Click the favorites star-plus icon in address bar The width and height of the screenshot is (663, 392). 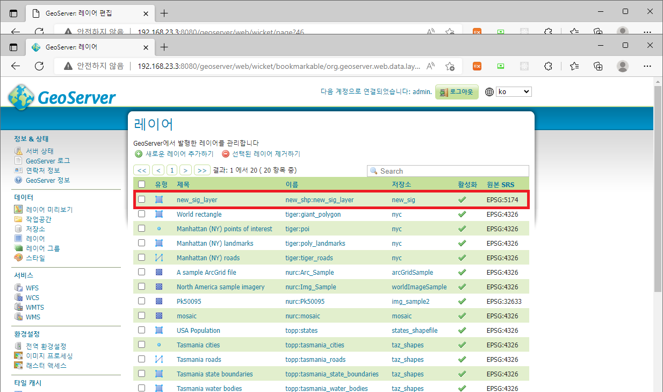(x=450, y=66)
